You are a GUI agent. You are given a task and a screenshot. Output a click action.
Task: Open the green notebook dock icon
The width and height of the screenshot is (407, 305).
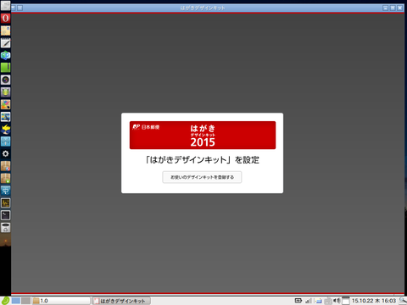pos(6,68)
